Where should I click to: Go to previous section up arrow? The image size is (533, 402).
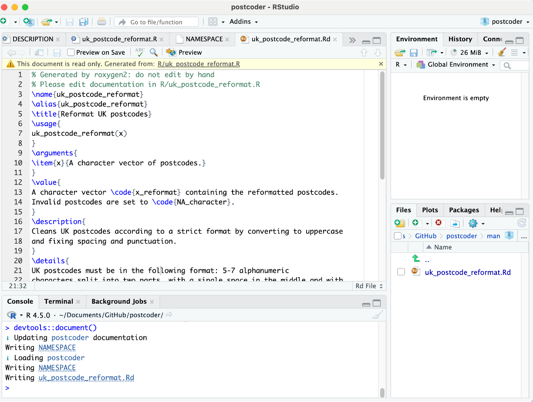coord(364,53)
